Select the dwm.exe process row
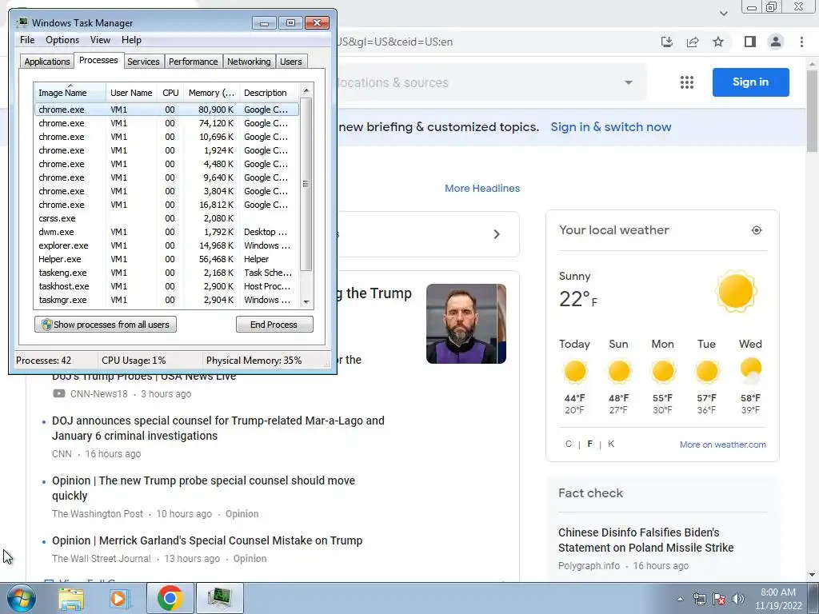The height and width of the screenshot is (614, 819). [167, 232]
